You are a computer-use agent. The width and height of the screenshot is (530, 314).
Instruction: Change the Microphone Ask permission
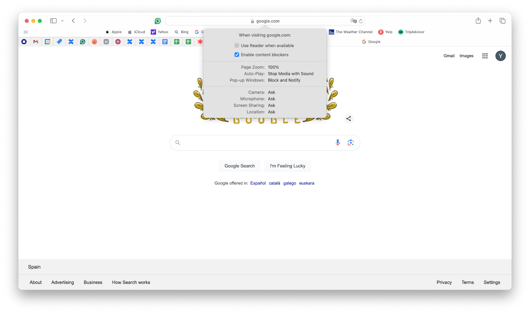[272, 99]
